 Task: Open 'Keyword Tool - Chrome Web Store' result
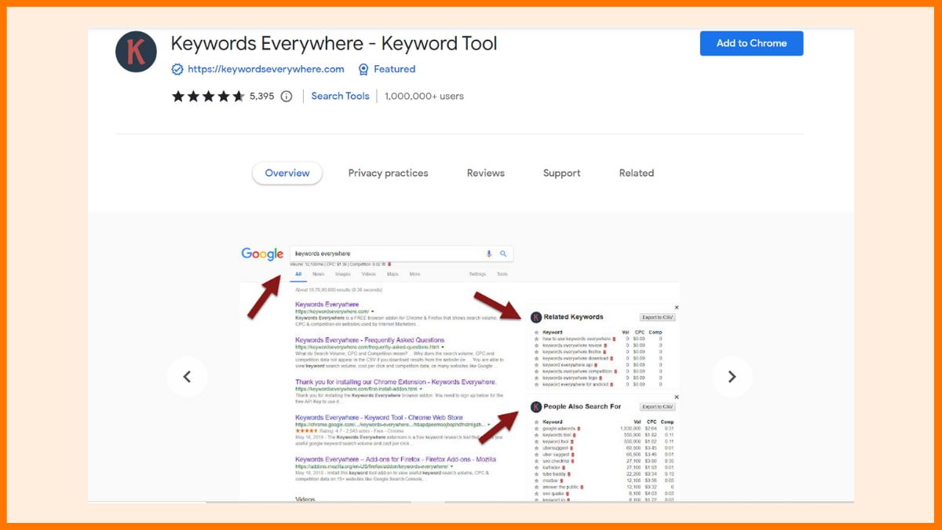tap(379, 418)
